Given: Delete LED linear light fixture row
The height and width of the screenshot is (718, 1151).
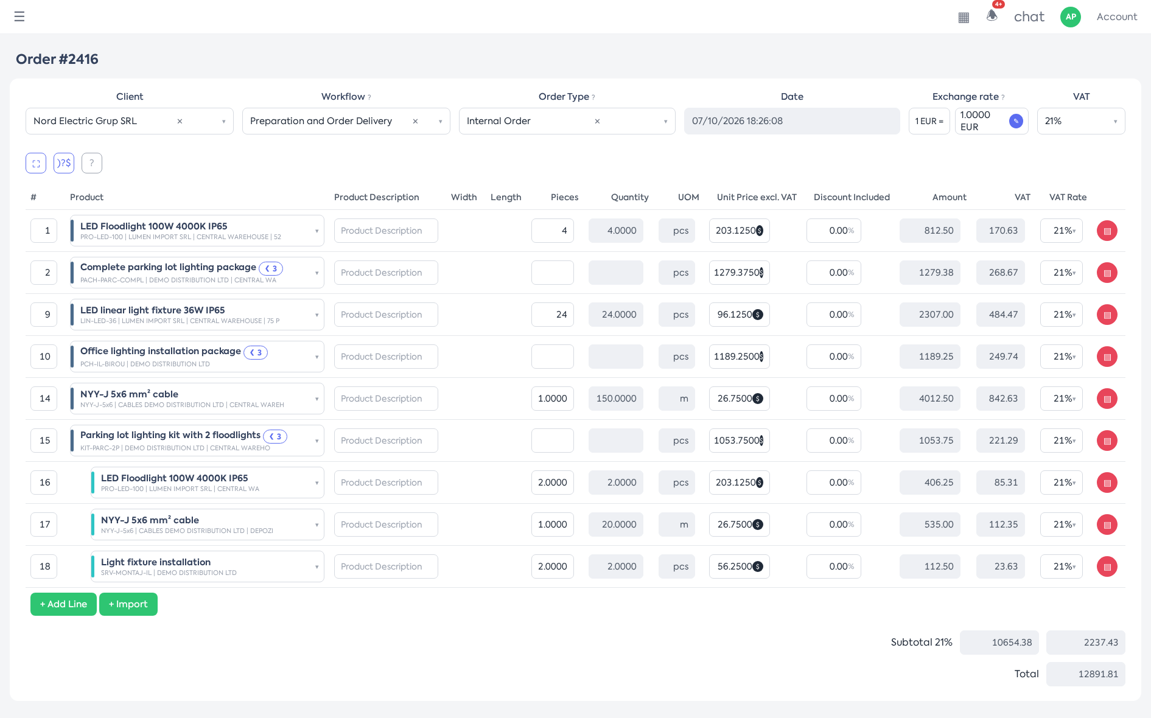Looking at the screenshot, I should 1107,315.
